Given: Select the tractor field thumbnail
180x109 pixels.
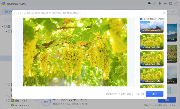Looking at the screenshot, I should 152,27.
